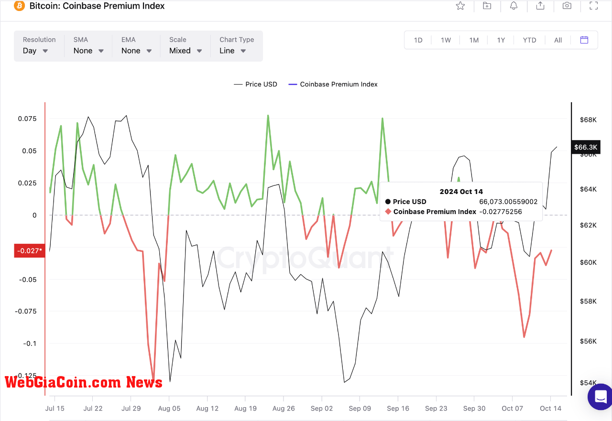Screen dimensions: 612x421
Task: Click the Aug 05 axis label
Action: click(168, 408)
